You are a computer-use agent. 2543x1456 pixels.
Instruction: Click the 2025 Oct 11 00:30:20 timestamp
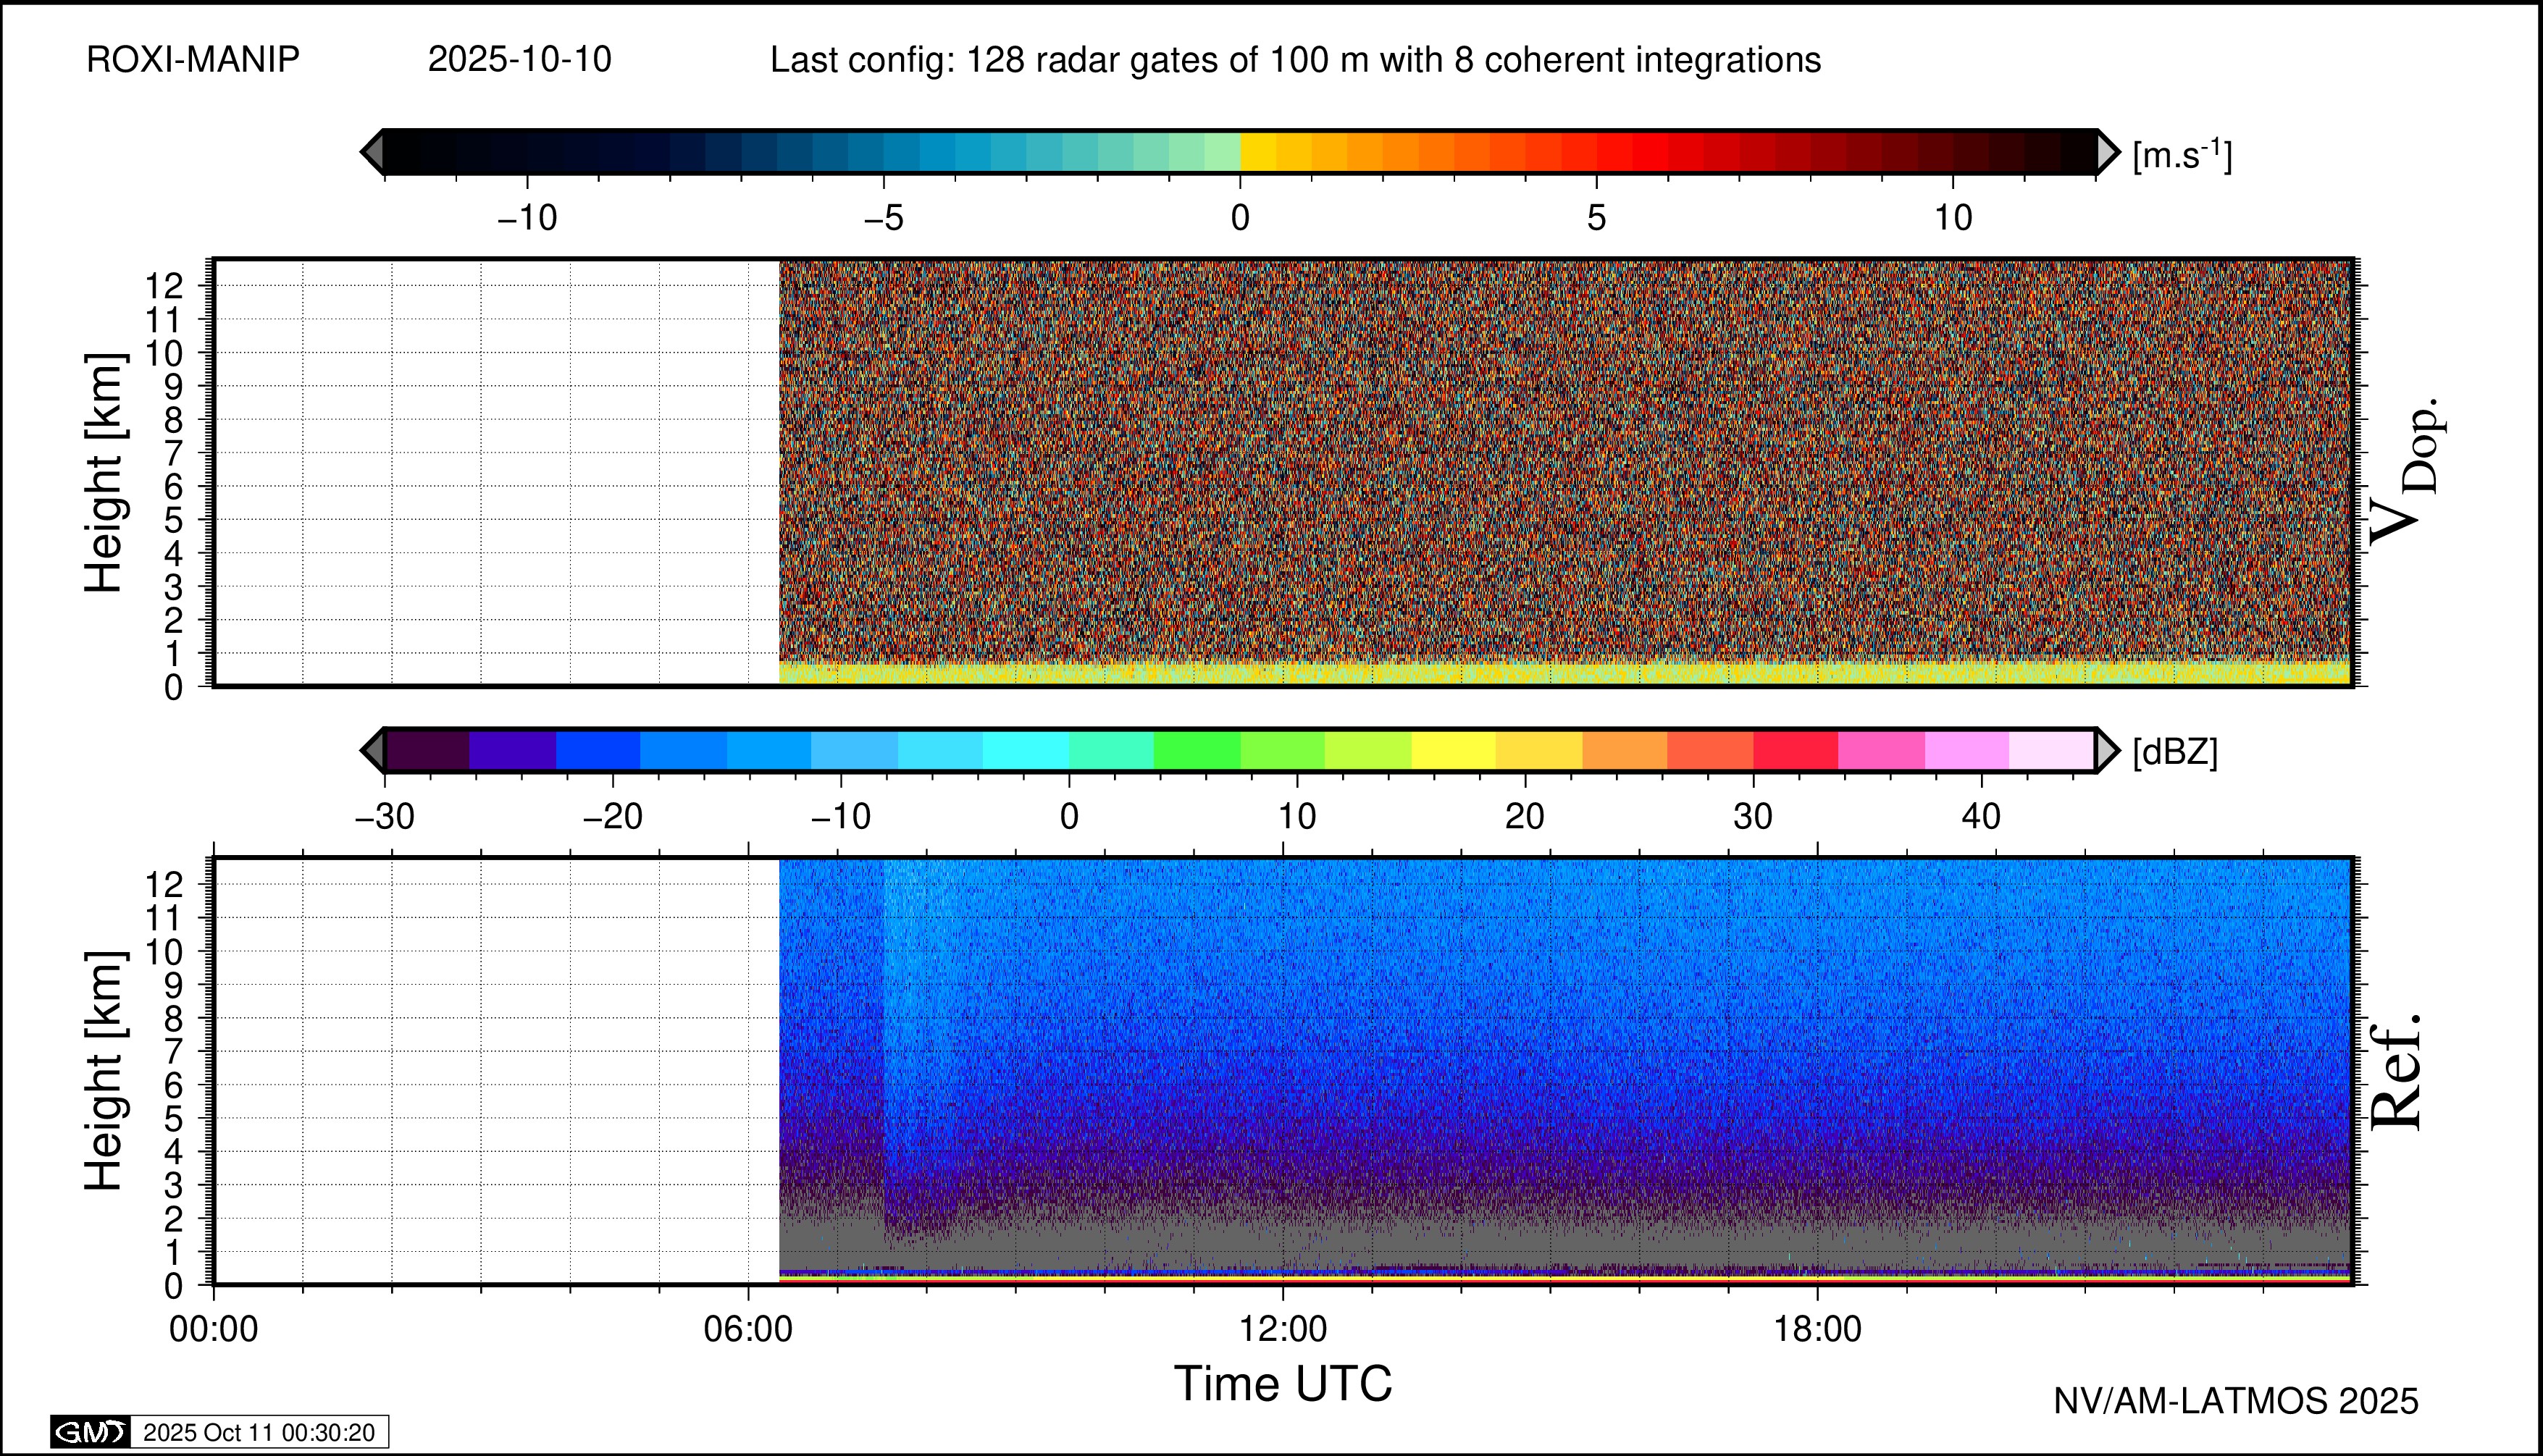coord(259,1432)
